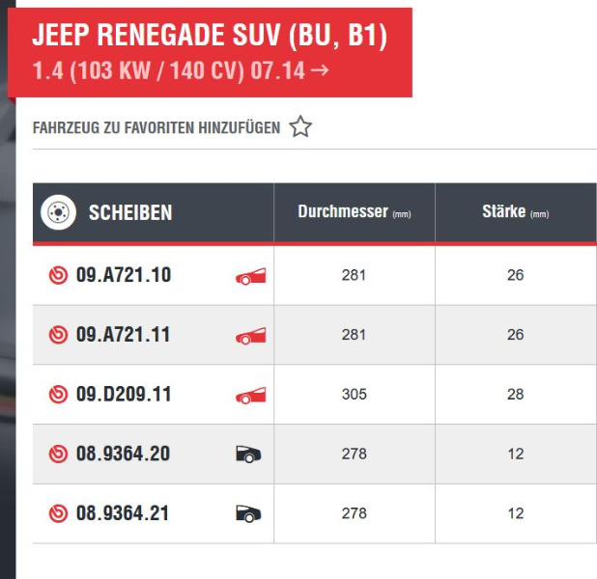Click the favorites star icon
This screenshot has height=579, width=597.
click(300, 127)
